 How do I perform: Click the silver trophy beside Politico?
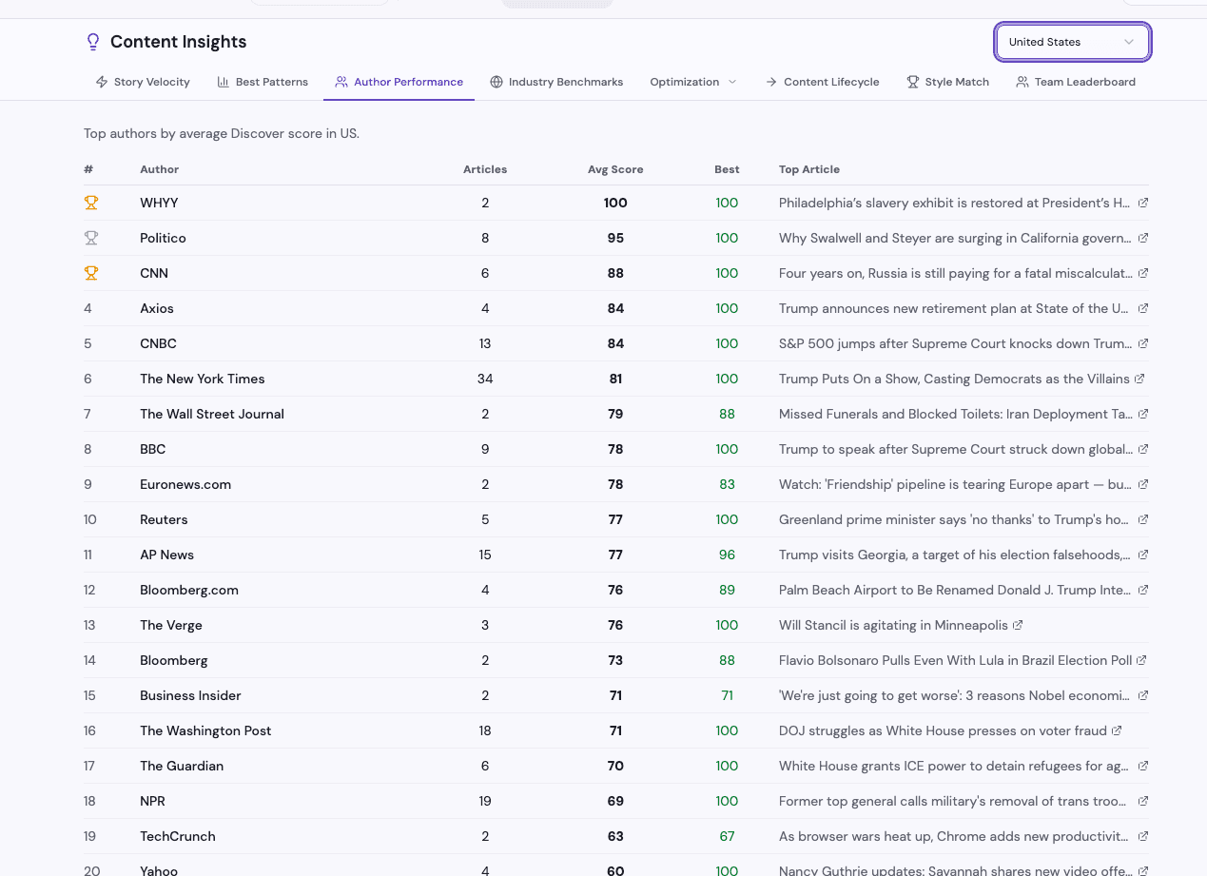coord(91,238)
